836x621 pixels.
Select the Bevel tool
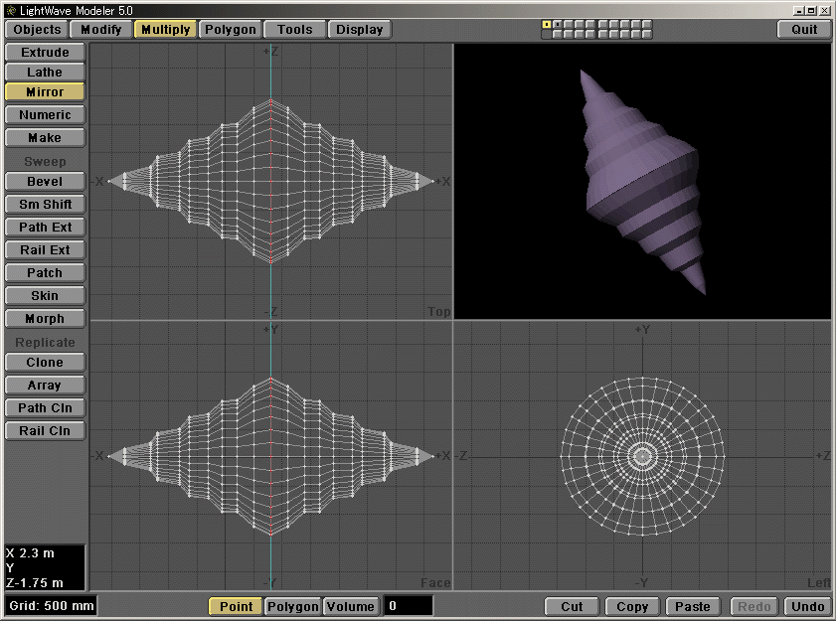(x=44, y=181)
